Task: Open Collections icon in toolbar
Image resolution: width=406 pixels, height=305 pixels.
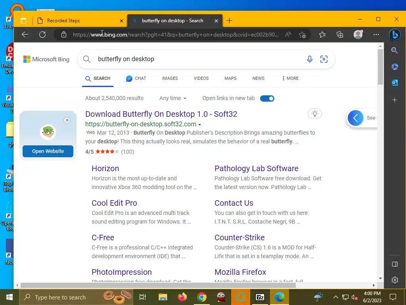Action: [340, 35]
